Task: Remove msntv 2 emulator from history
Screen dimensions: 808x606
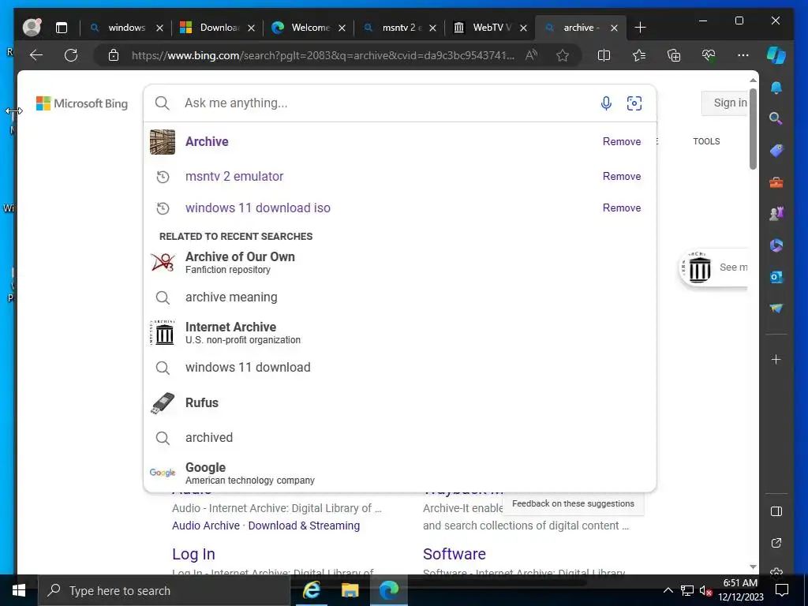Action: pos(622,176)
